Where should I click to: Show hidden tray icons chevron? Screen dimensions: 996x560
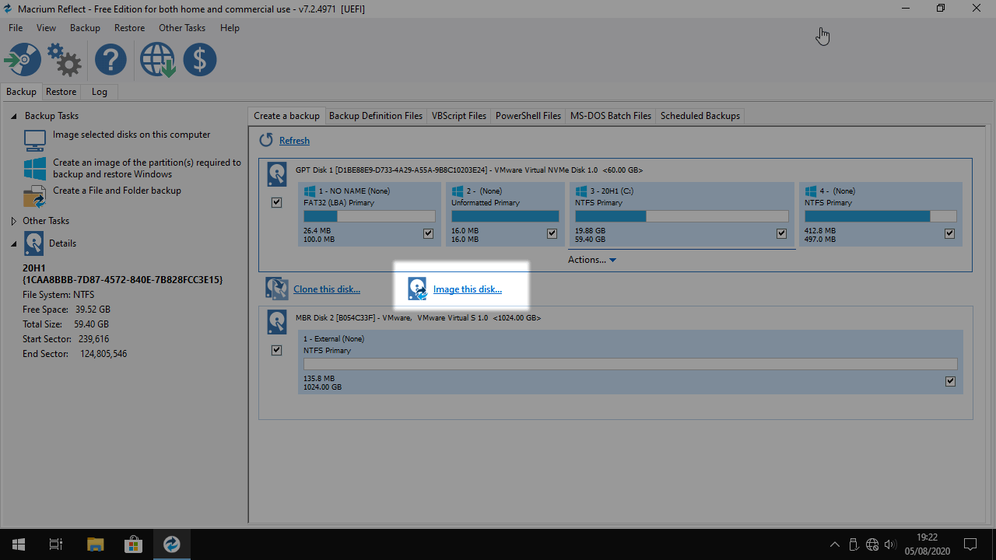point(835,544)
